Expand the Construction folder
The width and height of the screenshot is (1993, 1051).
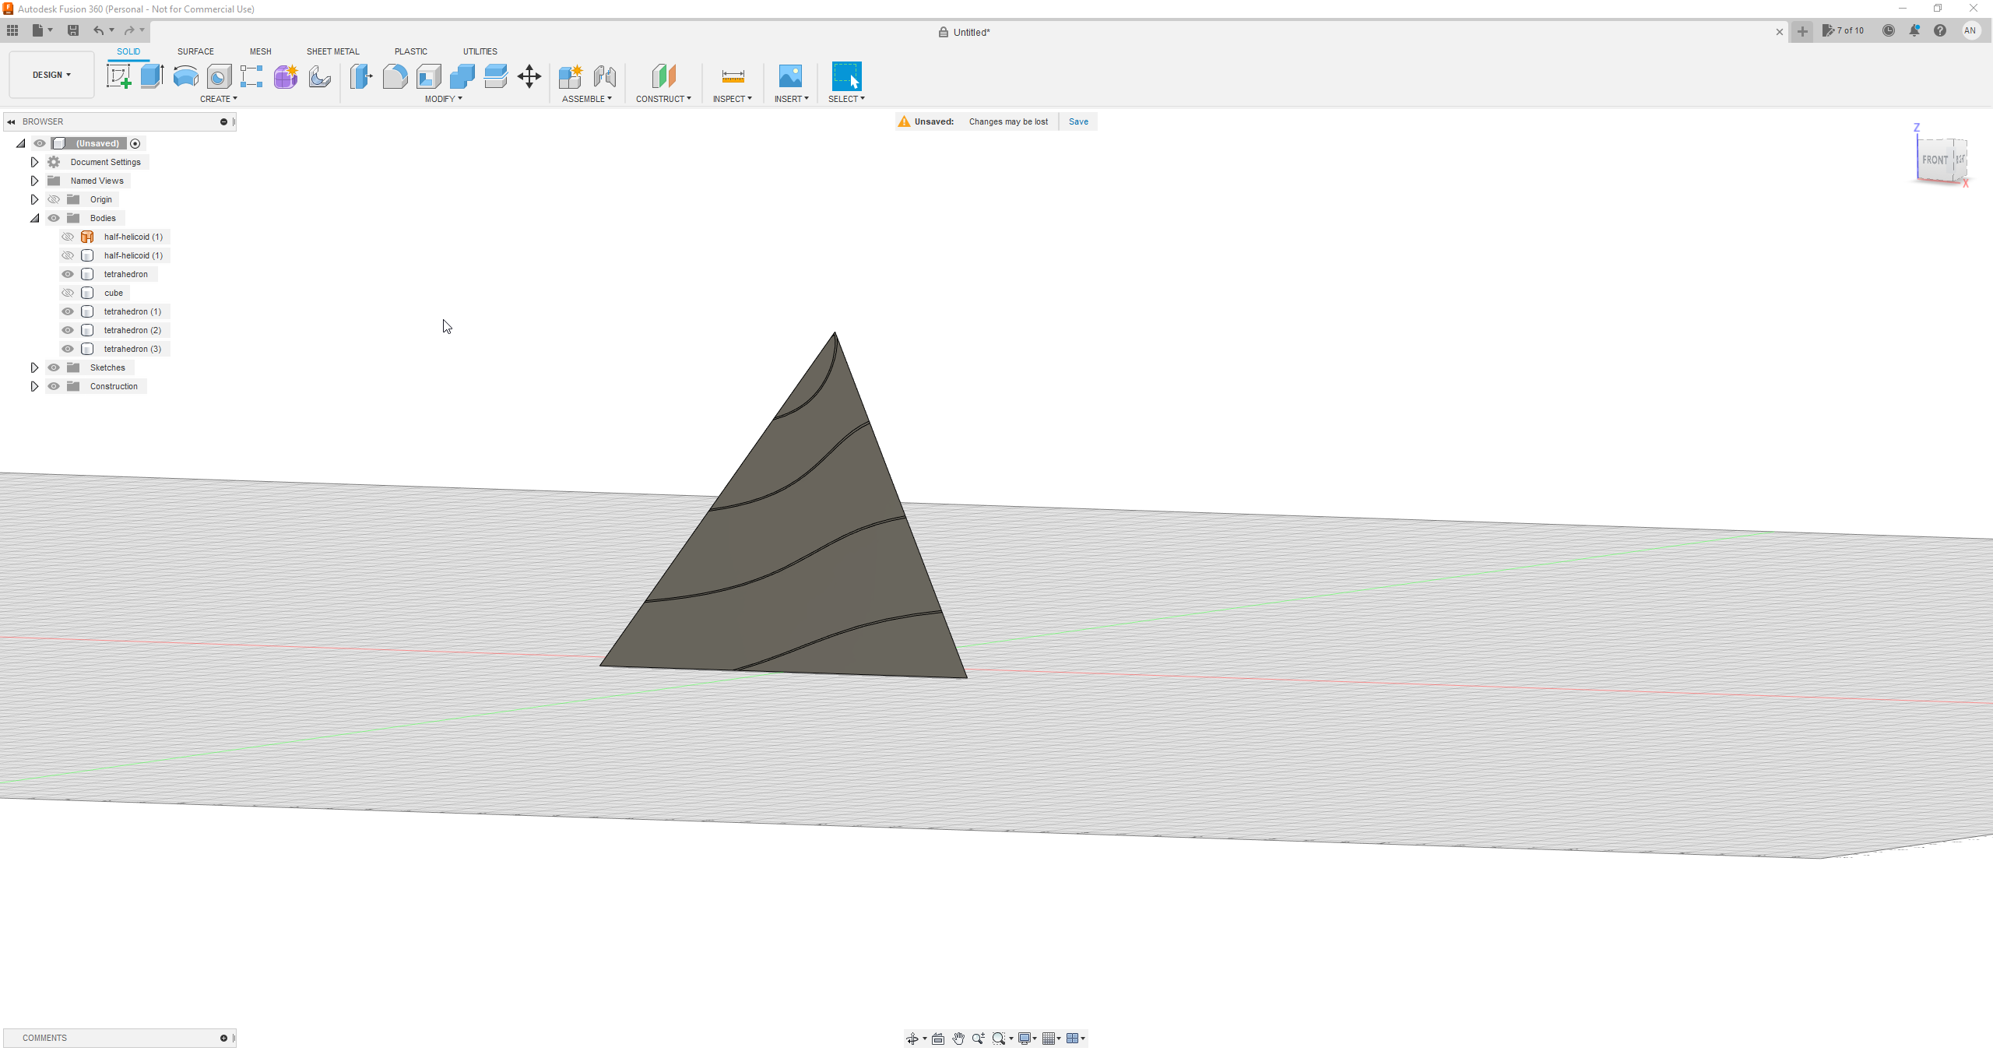point(34,385)
